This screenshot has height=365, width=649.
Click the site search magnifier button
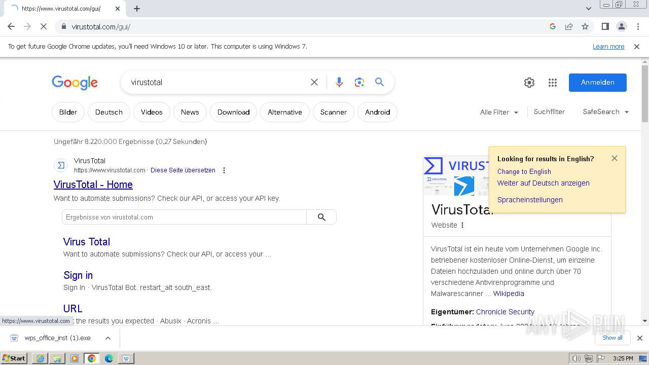[321, 217]
